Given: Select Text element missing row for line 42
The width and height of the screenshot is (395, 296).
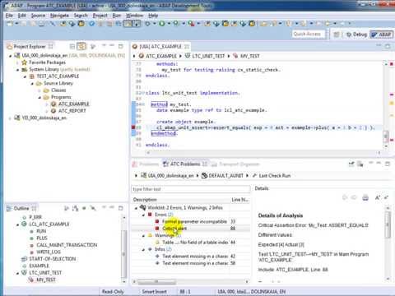Looking at the screenshot, I should [x=191, y=257].
